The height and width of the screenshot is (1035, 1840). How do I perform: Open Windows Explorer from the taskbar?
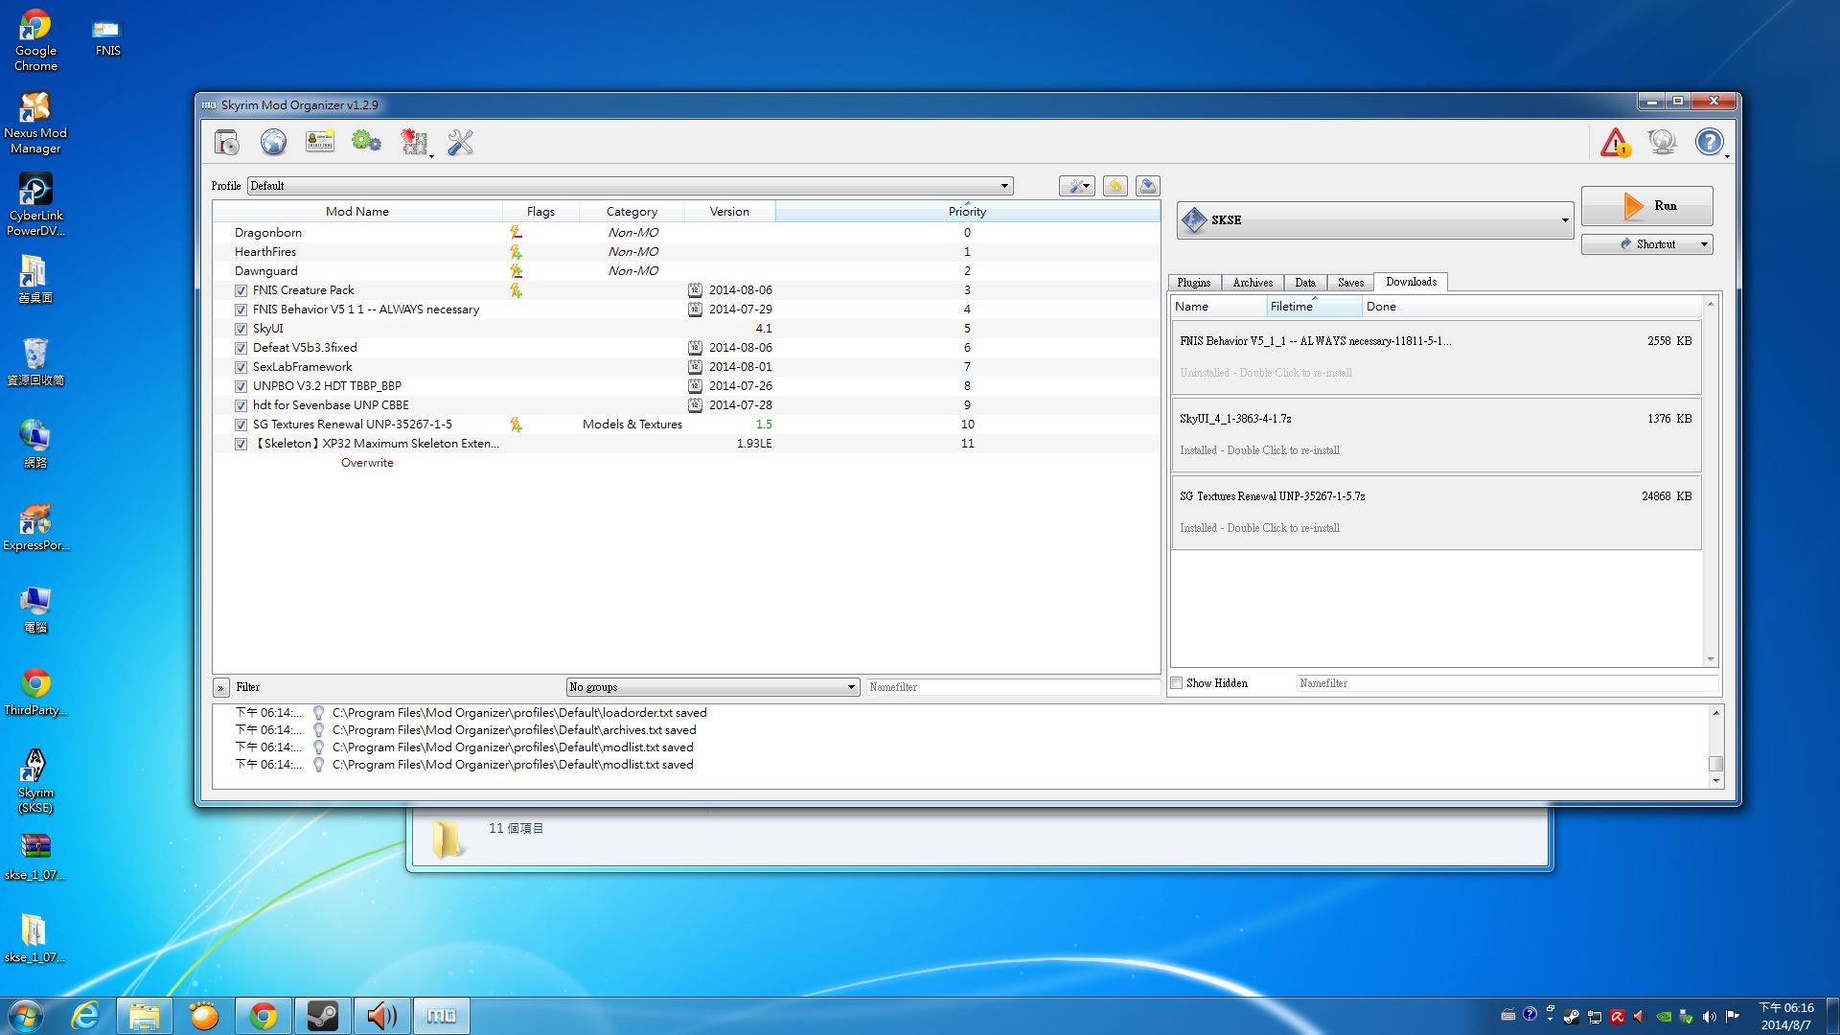144,1016
